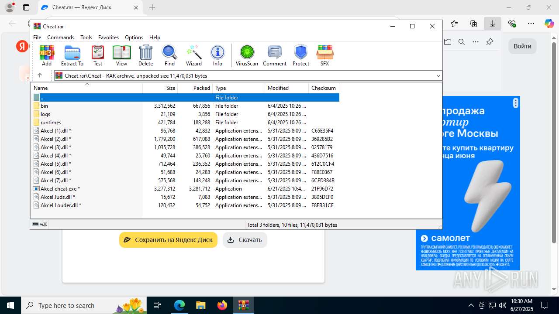Open Edge Favorites star icon

(454, 24)
